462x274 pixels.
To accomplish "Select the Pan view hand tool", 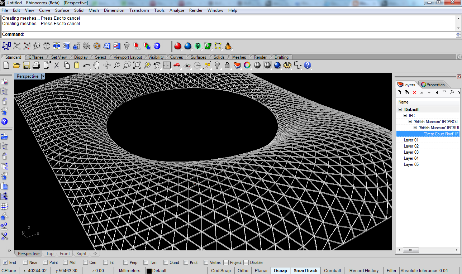I will tap(96, 65).
